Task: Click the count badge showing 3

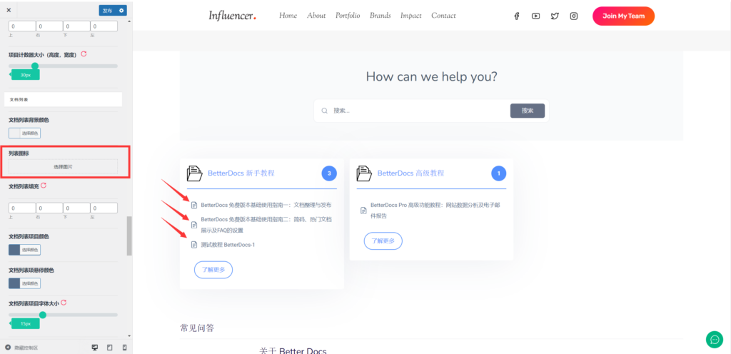Action: (x=329, y=173)
